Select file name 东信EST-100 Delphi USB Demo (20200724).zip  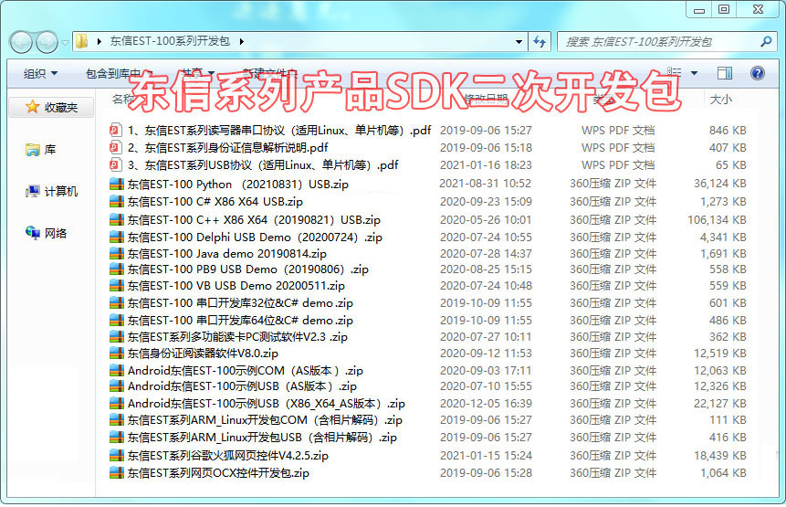coord(255,237)
